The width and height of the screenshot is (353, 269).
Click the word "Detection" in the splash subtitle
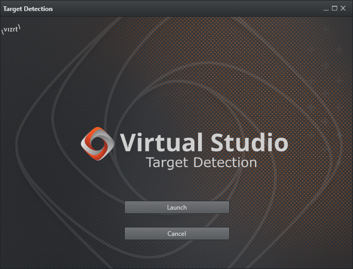(x=225, y=162)
